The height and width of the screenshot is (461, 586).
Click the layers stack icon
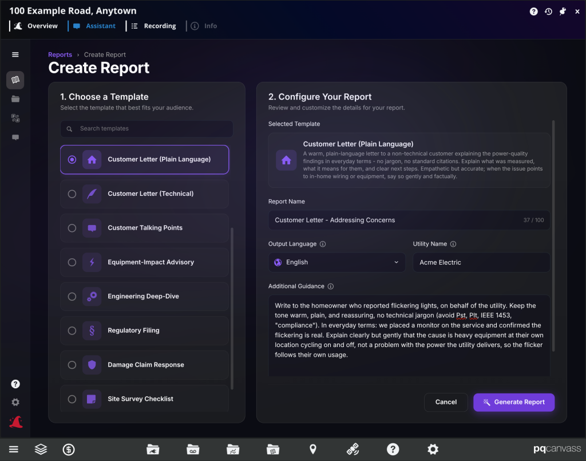click(41, 449)
